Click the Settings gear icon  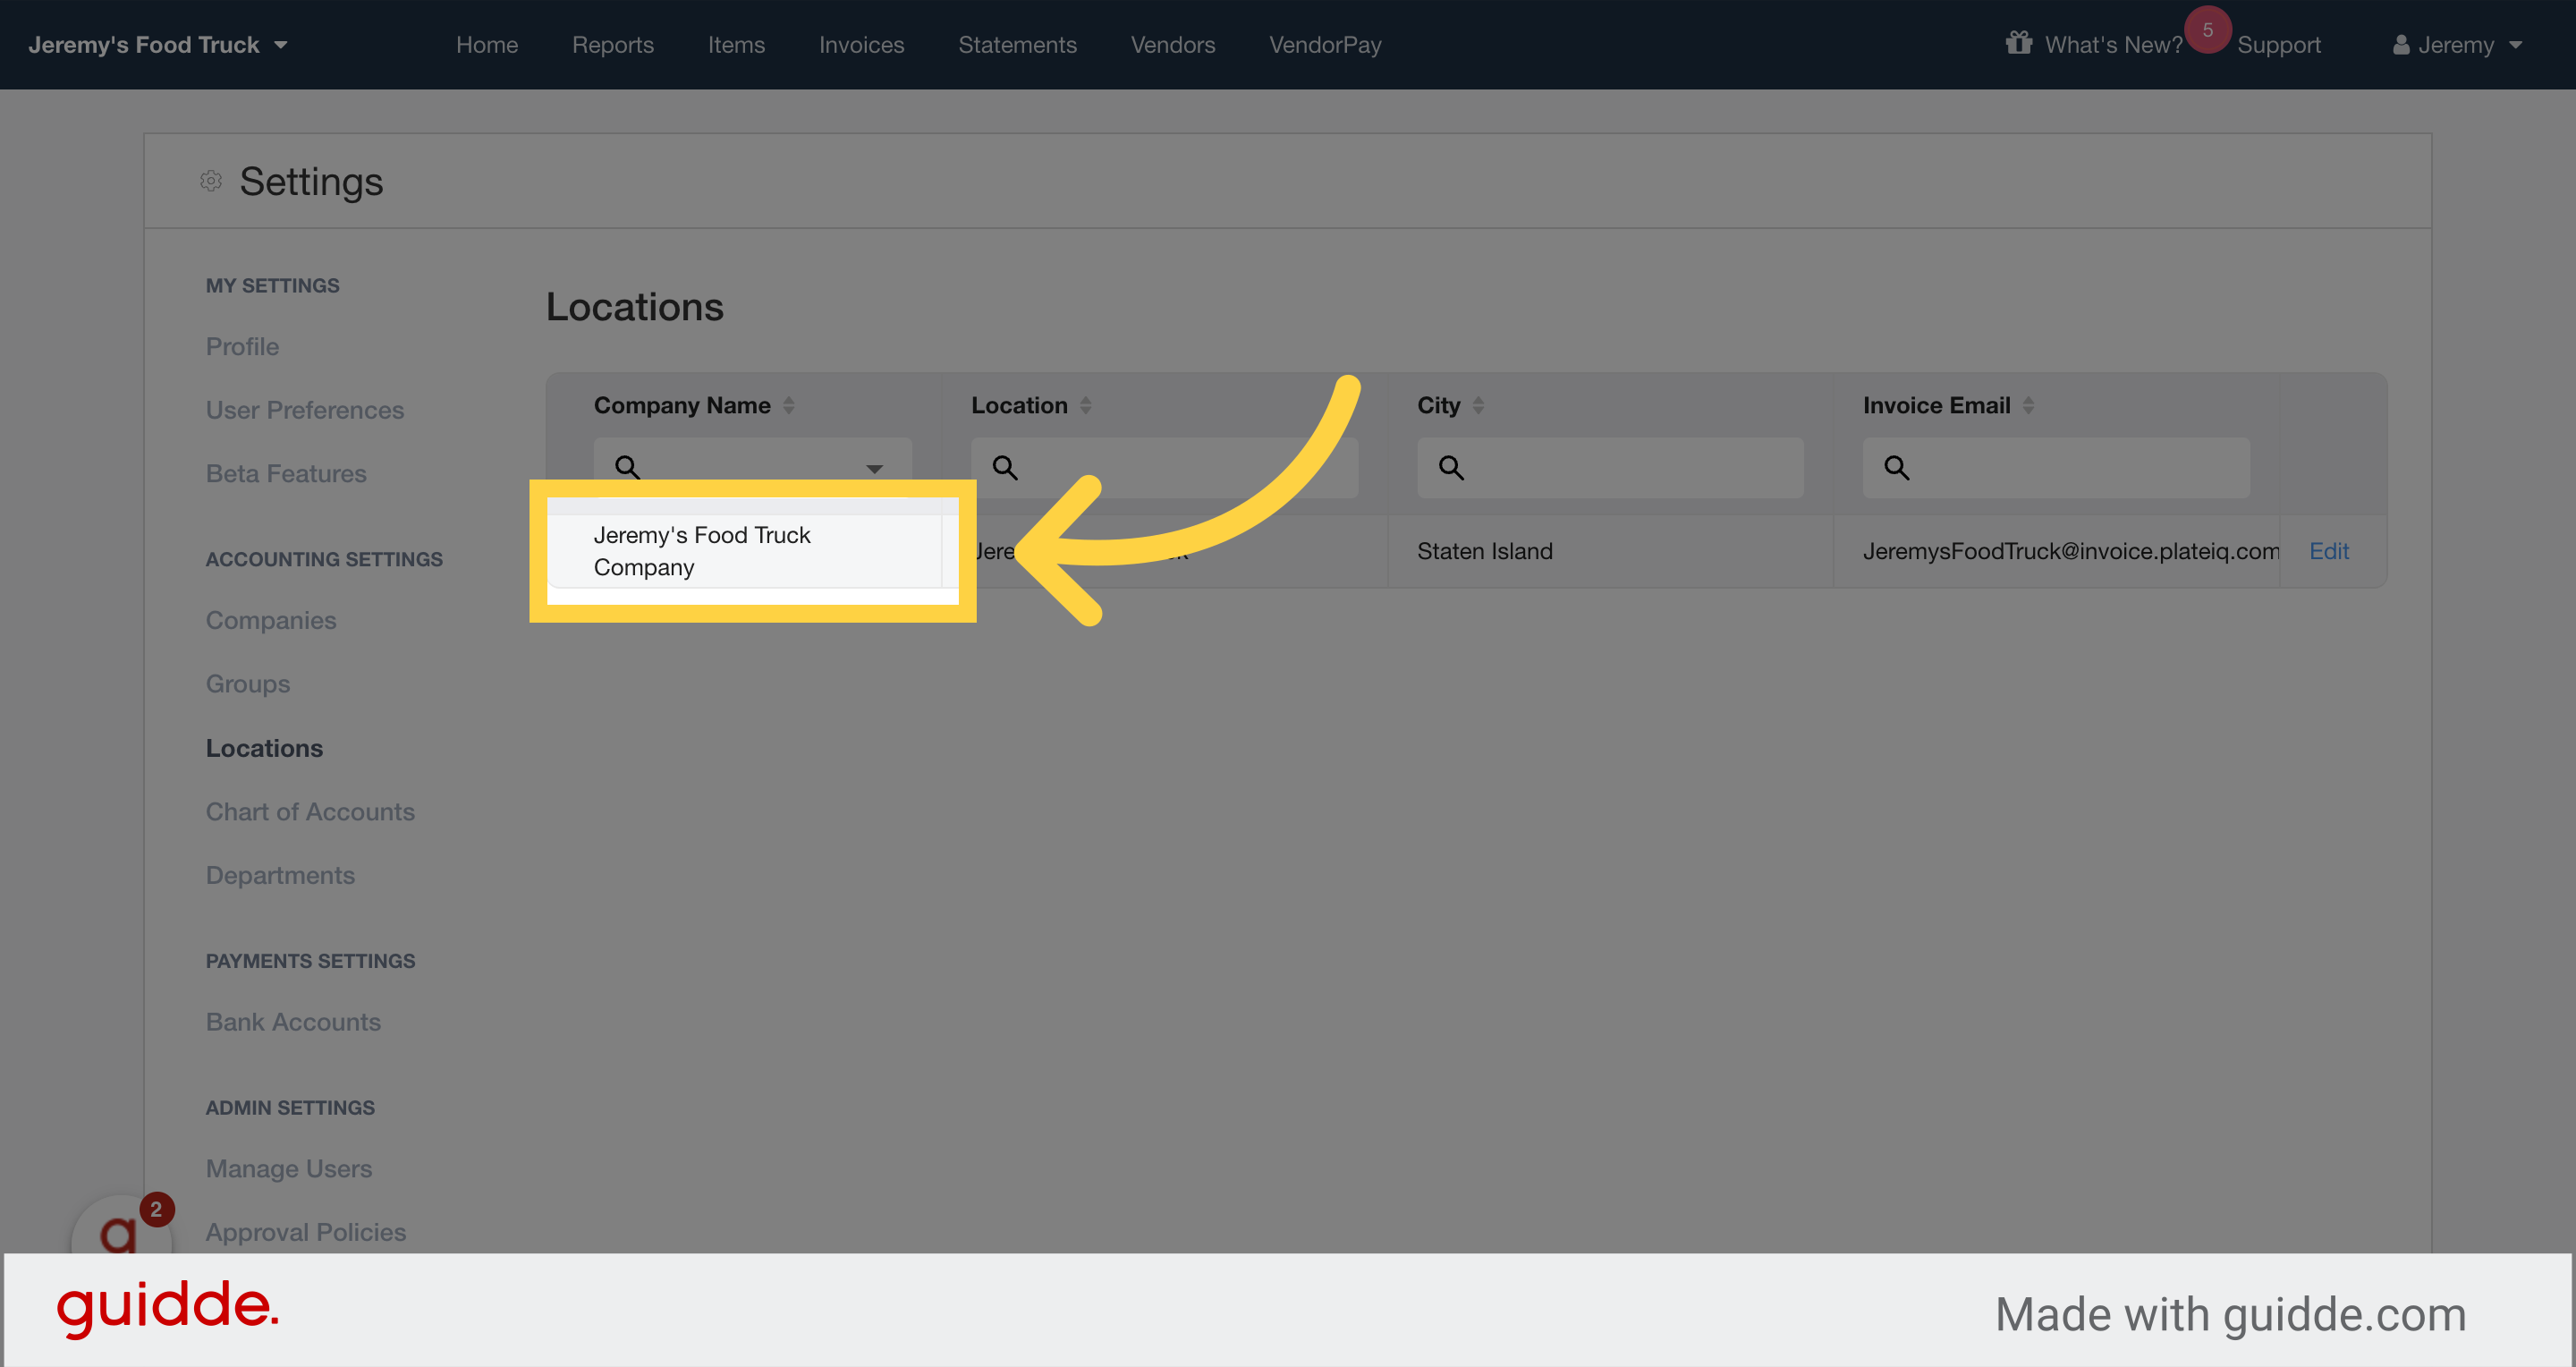(x=210, y=181)
